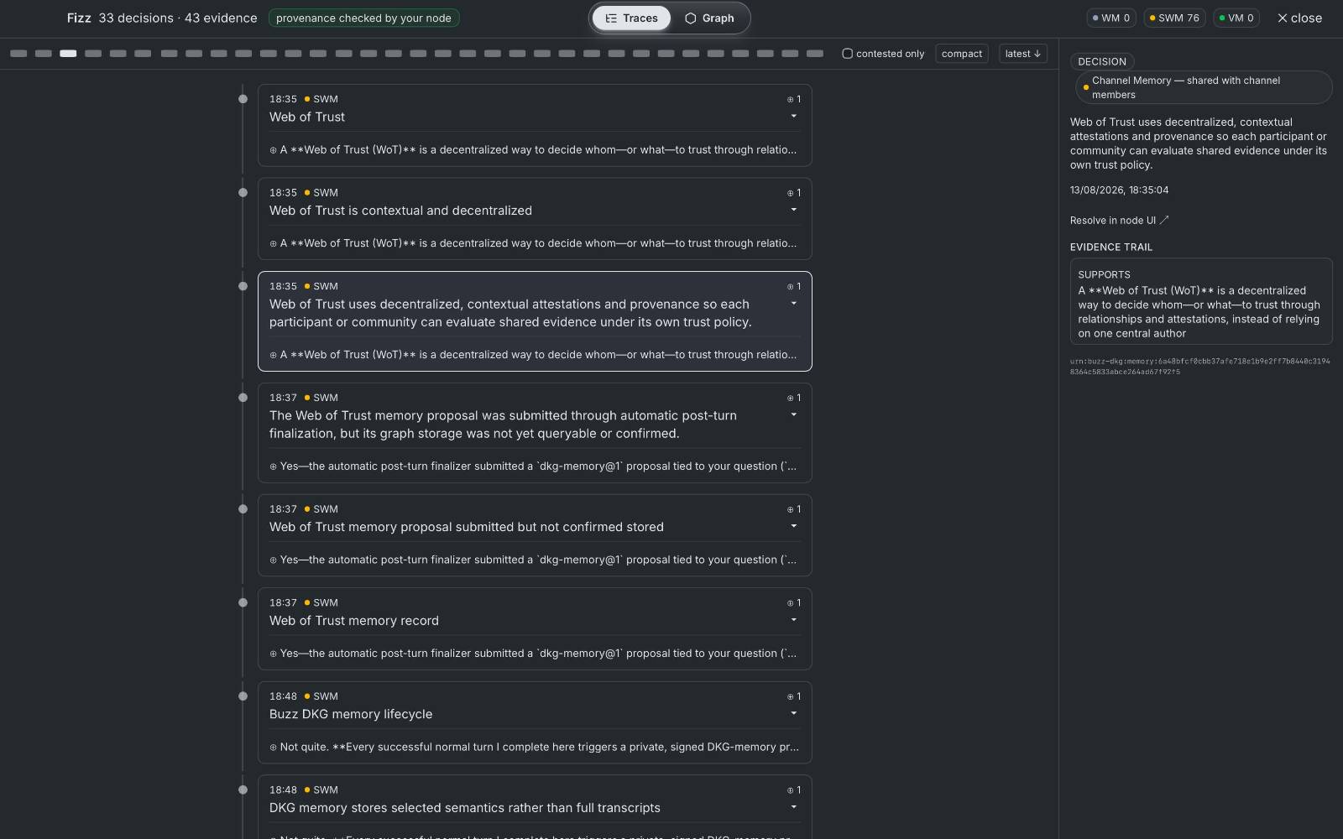The height and width of the screenshot is (839, 1343).
Task: Close the Fizz decisions panel
Action: click(1299, 18)
